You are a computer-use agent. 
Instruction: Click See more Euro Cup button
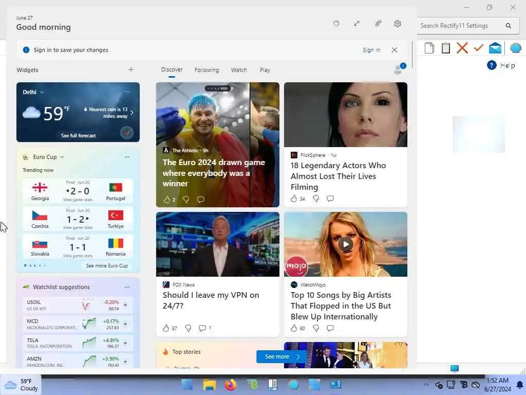coord(107,266)
